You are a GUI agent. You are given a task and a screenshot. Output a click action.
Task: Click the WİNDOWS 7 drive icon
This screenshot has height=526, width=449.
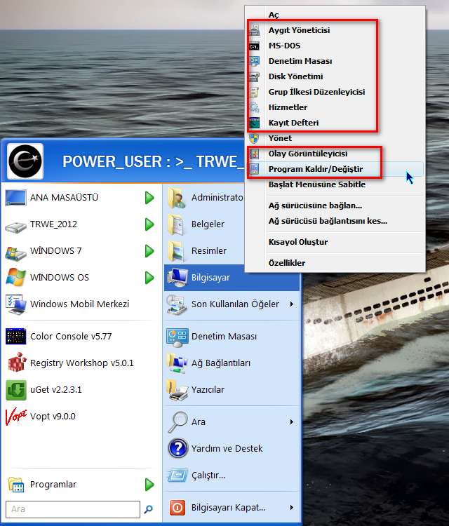pyautogui.click(x=15, y=253)
